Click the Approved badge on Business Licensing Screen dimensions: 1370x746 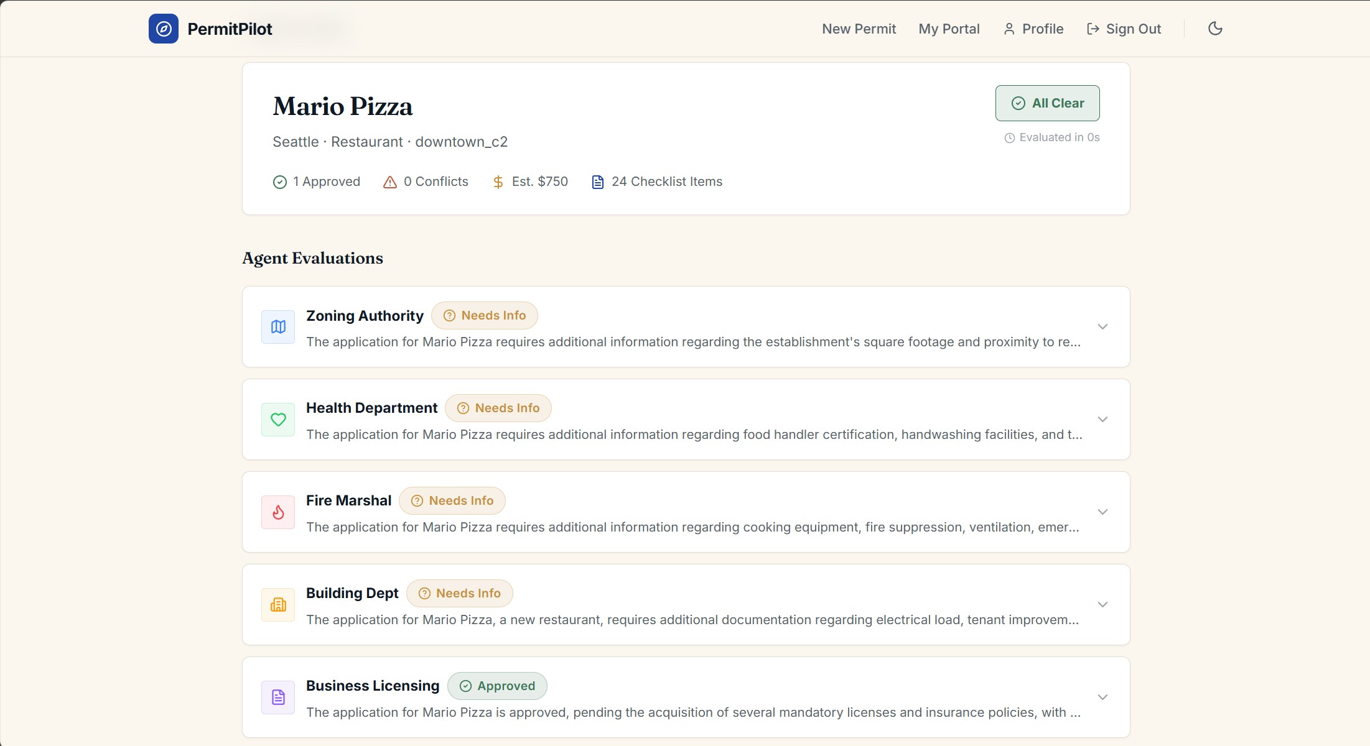click(x=497, y=686)
